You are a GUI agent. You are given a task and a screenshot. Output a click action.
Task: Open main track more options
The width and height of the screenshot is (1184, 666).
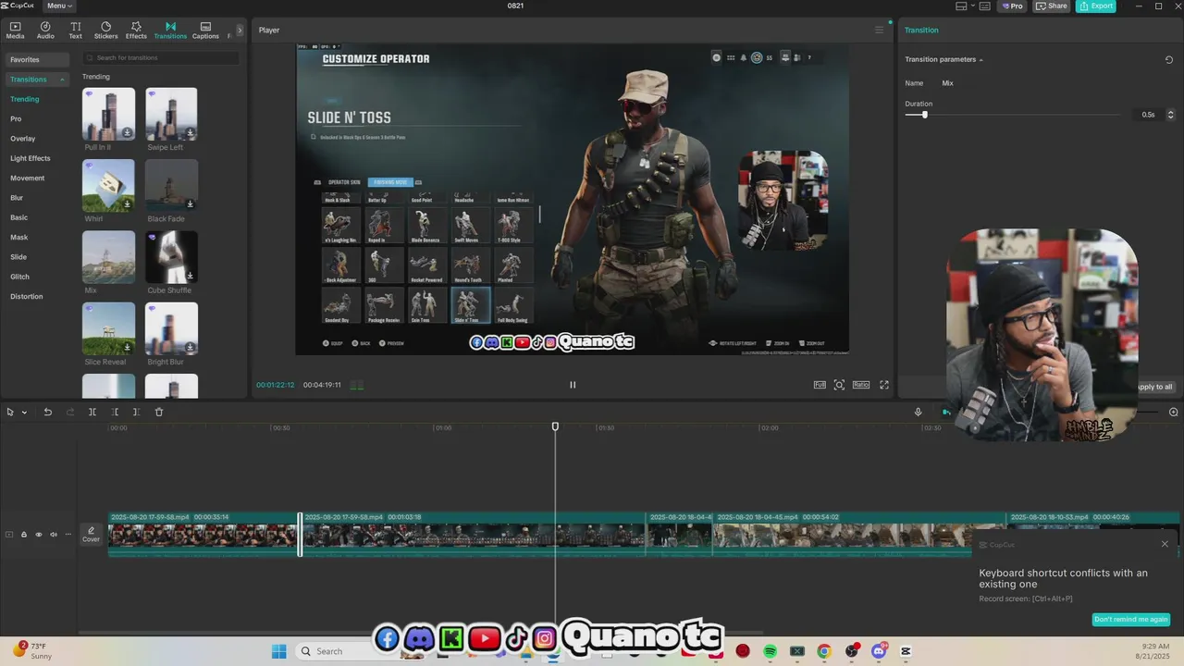[68, 535]
